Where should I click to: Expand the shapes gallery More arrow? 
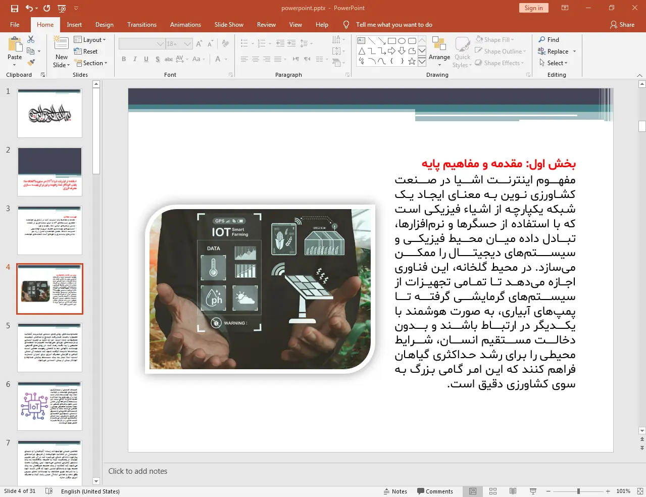422,62
